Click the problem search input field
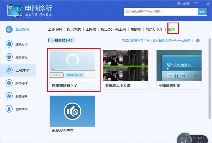This screenshot has width=212, height=143. pos(161,12)
